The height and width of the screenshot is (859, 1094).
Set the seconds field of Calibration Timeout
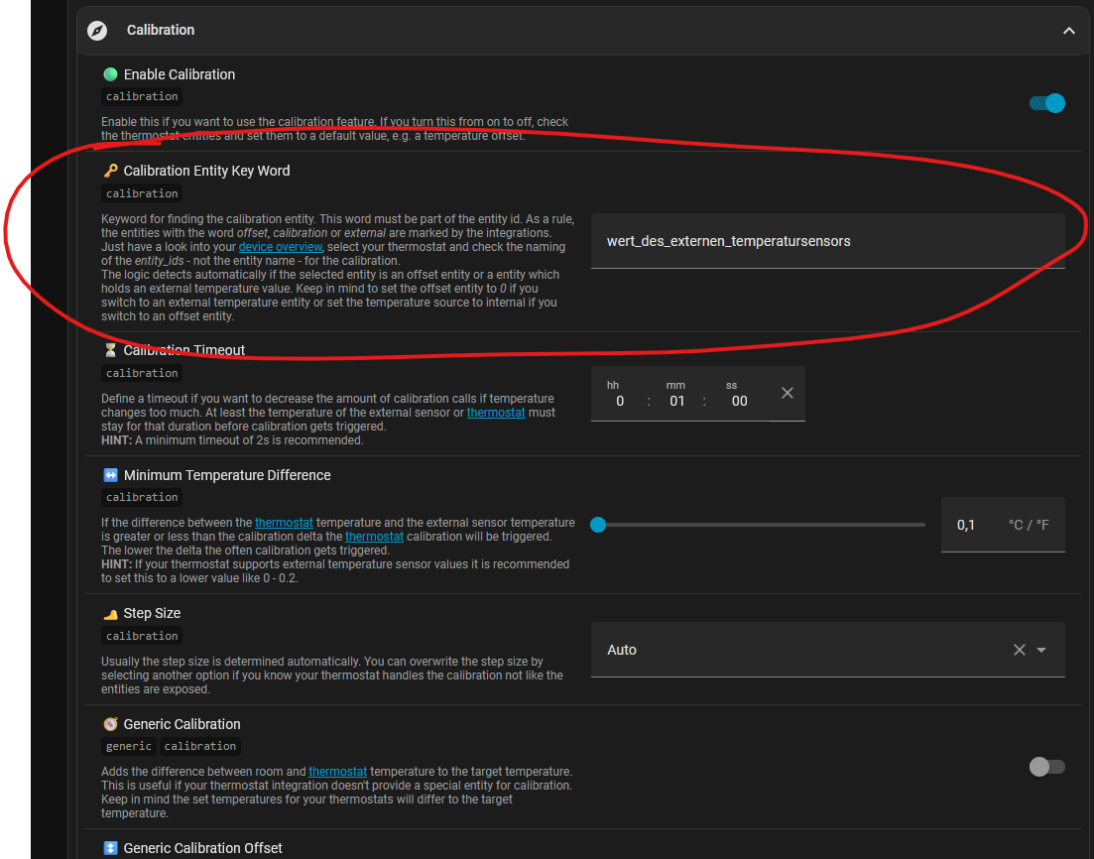point(739,401)
